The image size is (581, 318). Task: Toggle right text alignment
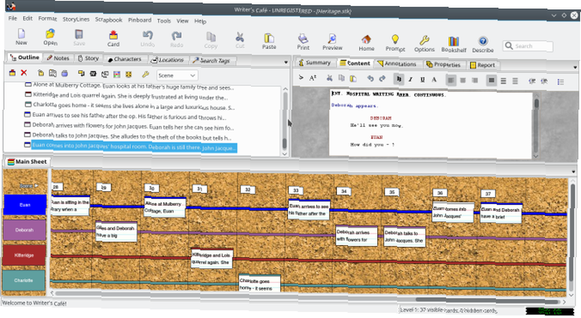(475, 80)
